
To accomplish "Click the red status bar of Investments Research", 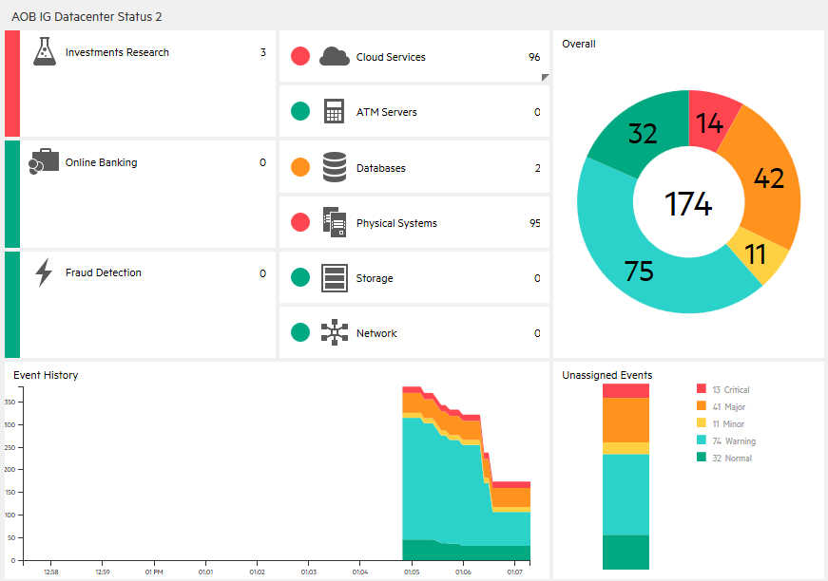I will [12, 84].
